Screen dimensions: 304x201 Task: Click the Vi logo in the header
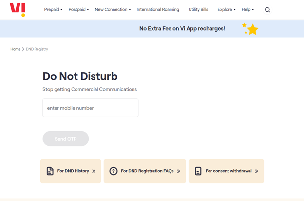tap(18, 9)
